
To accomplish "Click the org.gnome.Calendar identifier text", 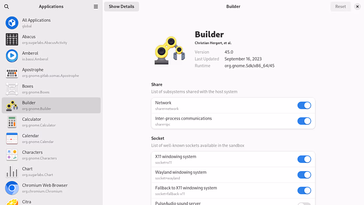I will click(38, 142).
